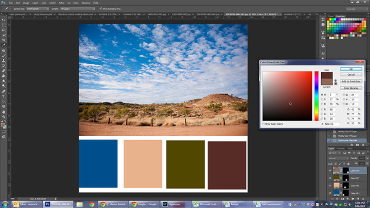370x208 pixels.
Task: Select the Eraser tool
Action: tap(3, 71)
